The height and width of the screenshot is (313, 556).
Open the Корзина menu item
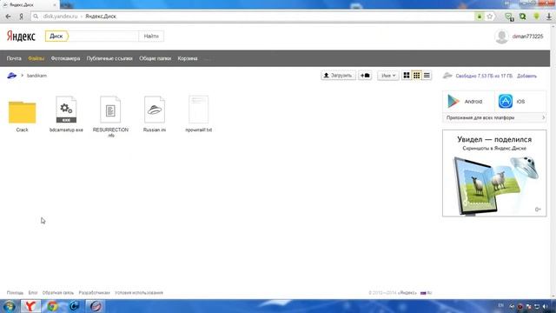click(188, 58)
